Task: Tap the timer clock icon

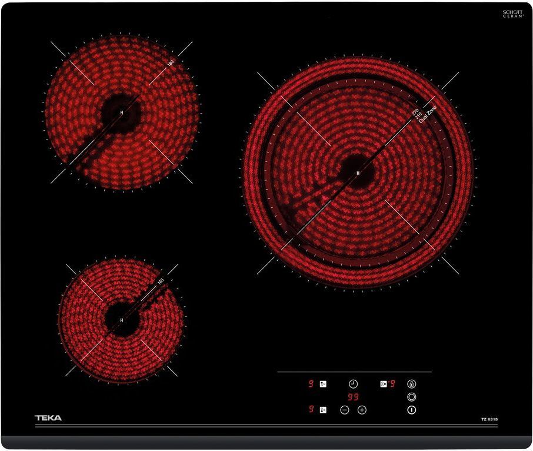Action: point(354,384)
